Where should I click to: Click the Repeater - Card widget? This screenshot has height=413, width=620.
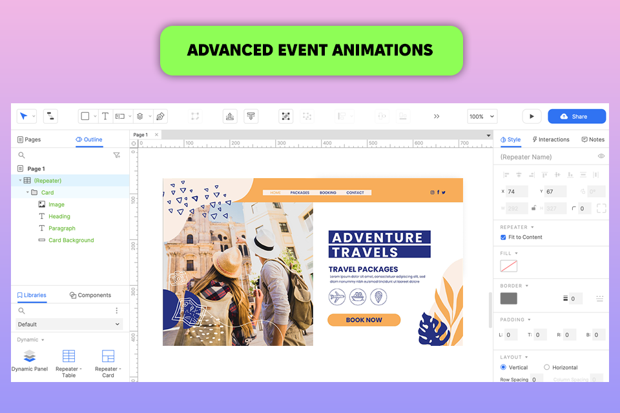coord(108,356)
